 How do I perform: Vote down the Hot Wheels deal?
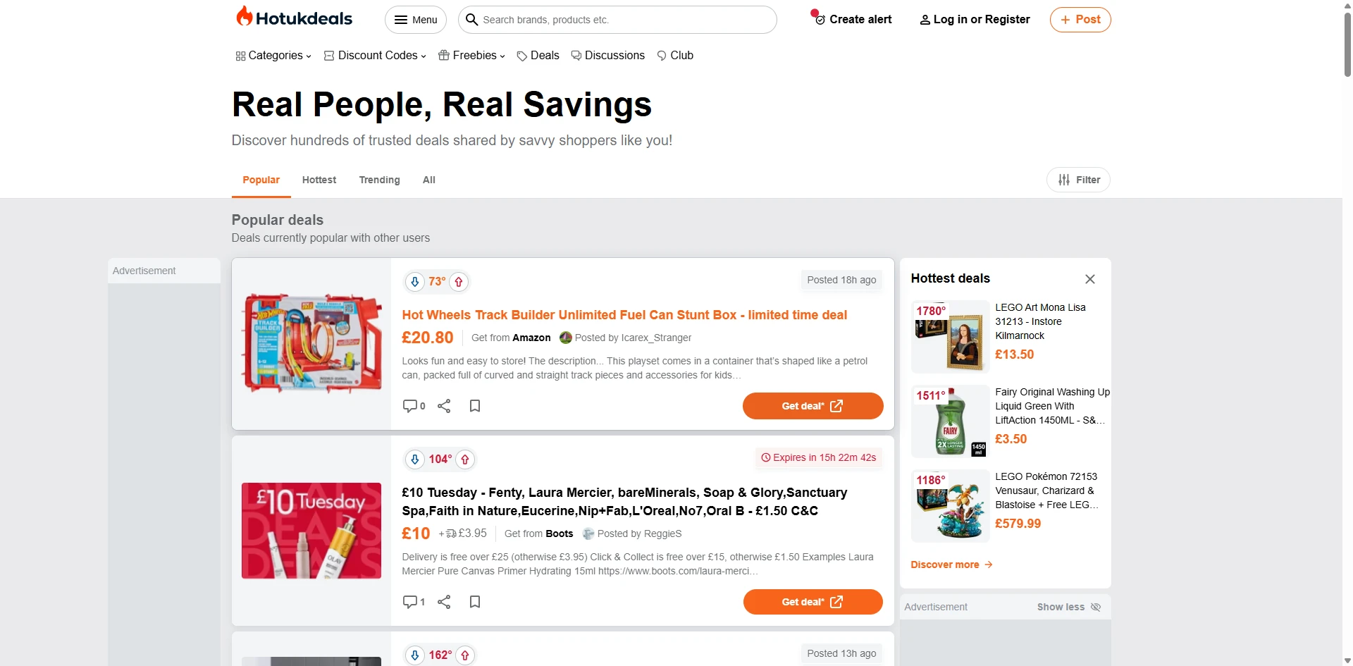pyautogui.click(x=415, y=282)
